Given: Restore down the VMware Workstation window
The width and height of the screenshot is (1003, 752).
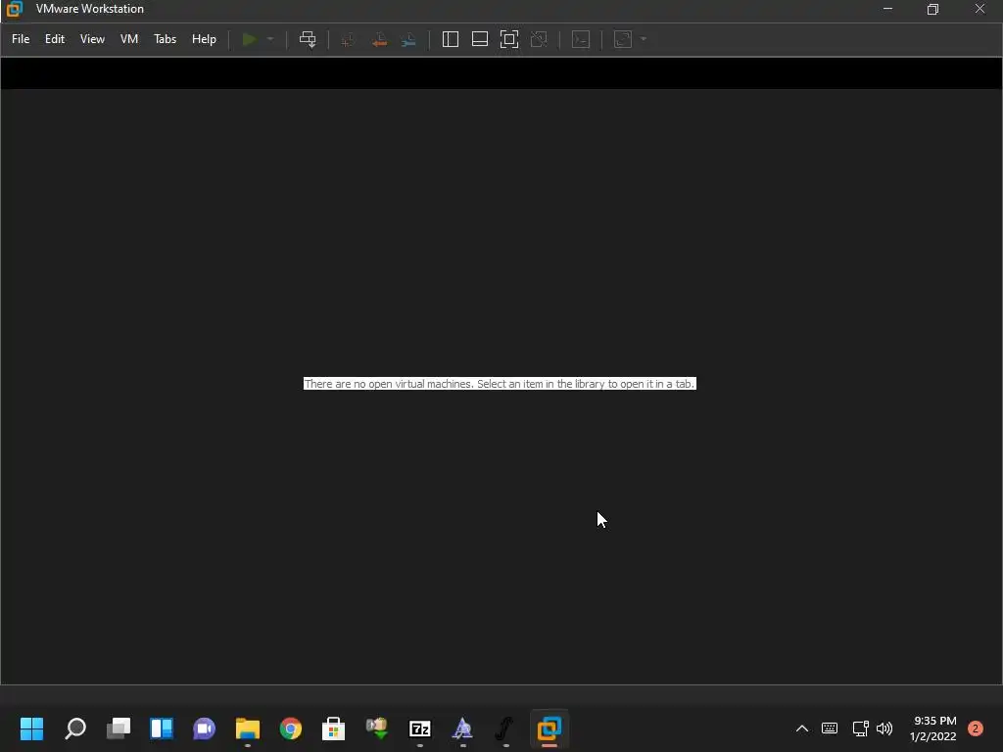Looking at the screenshot, I should coord(932,9).
